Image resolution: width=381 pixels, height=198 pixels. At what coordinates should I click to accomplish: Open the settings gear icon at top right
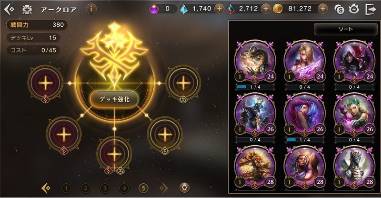tap(354, 9)
